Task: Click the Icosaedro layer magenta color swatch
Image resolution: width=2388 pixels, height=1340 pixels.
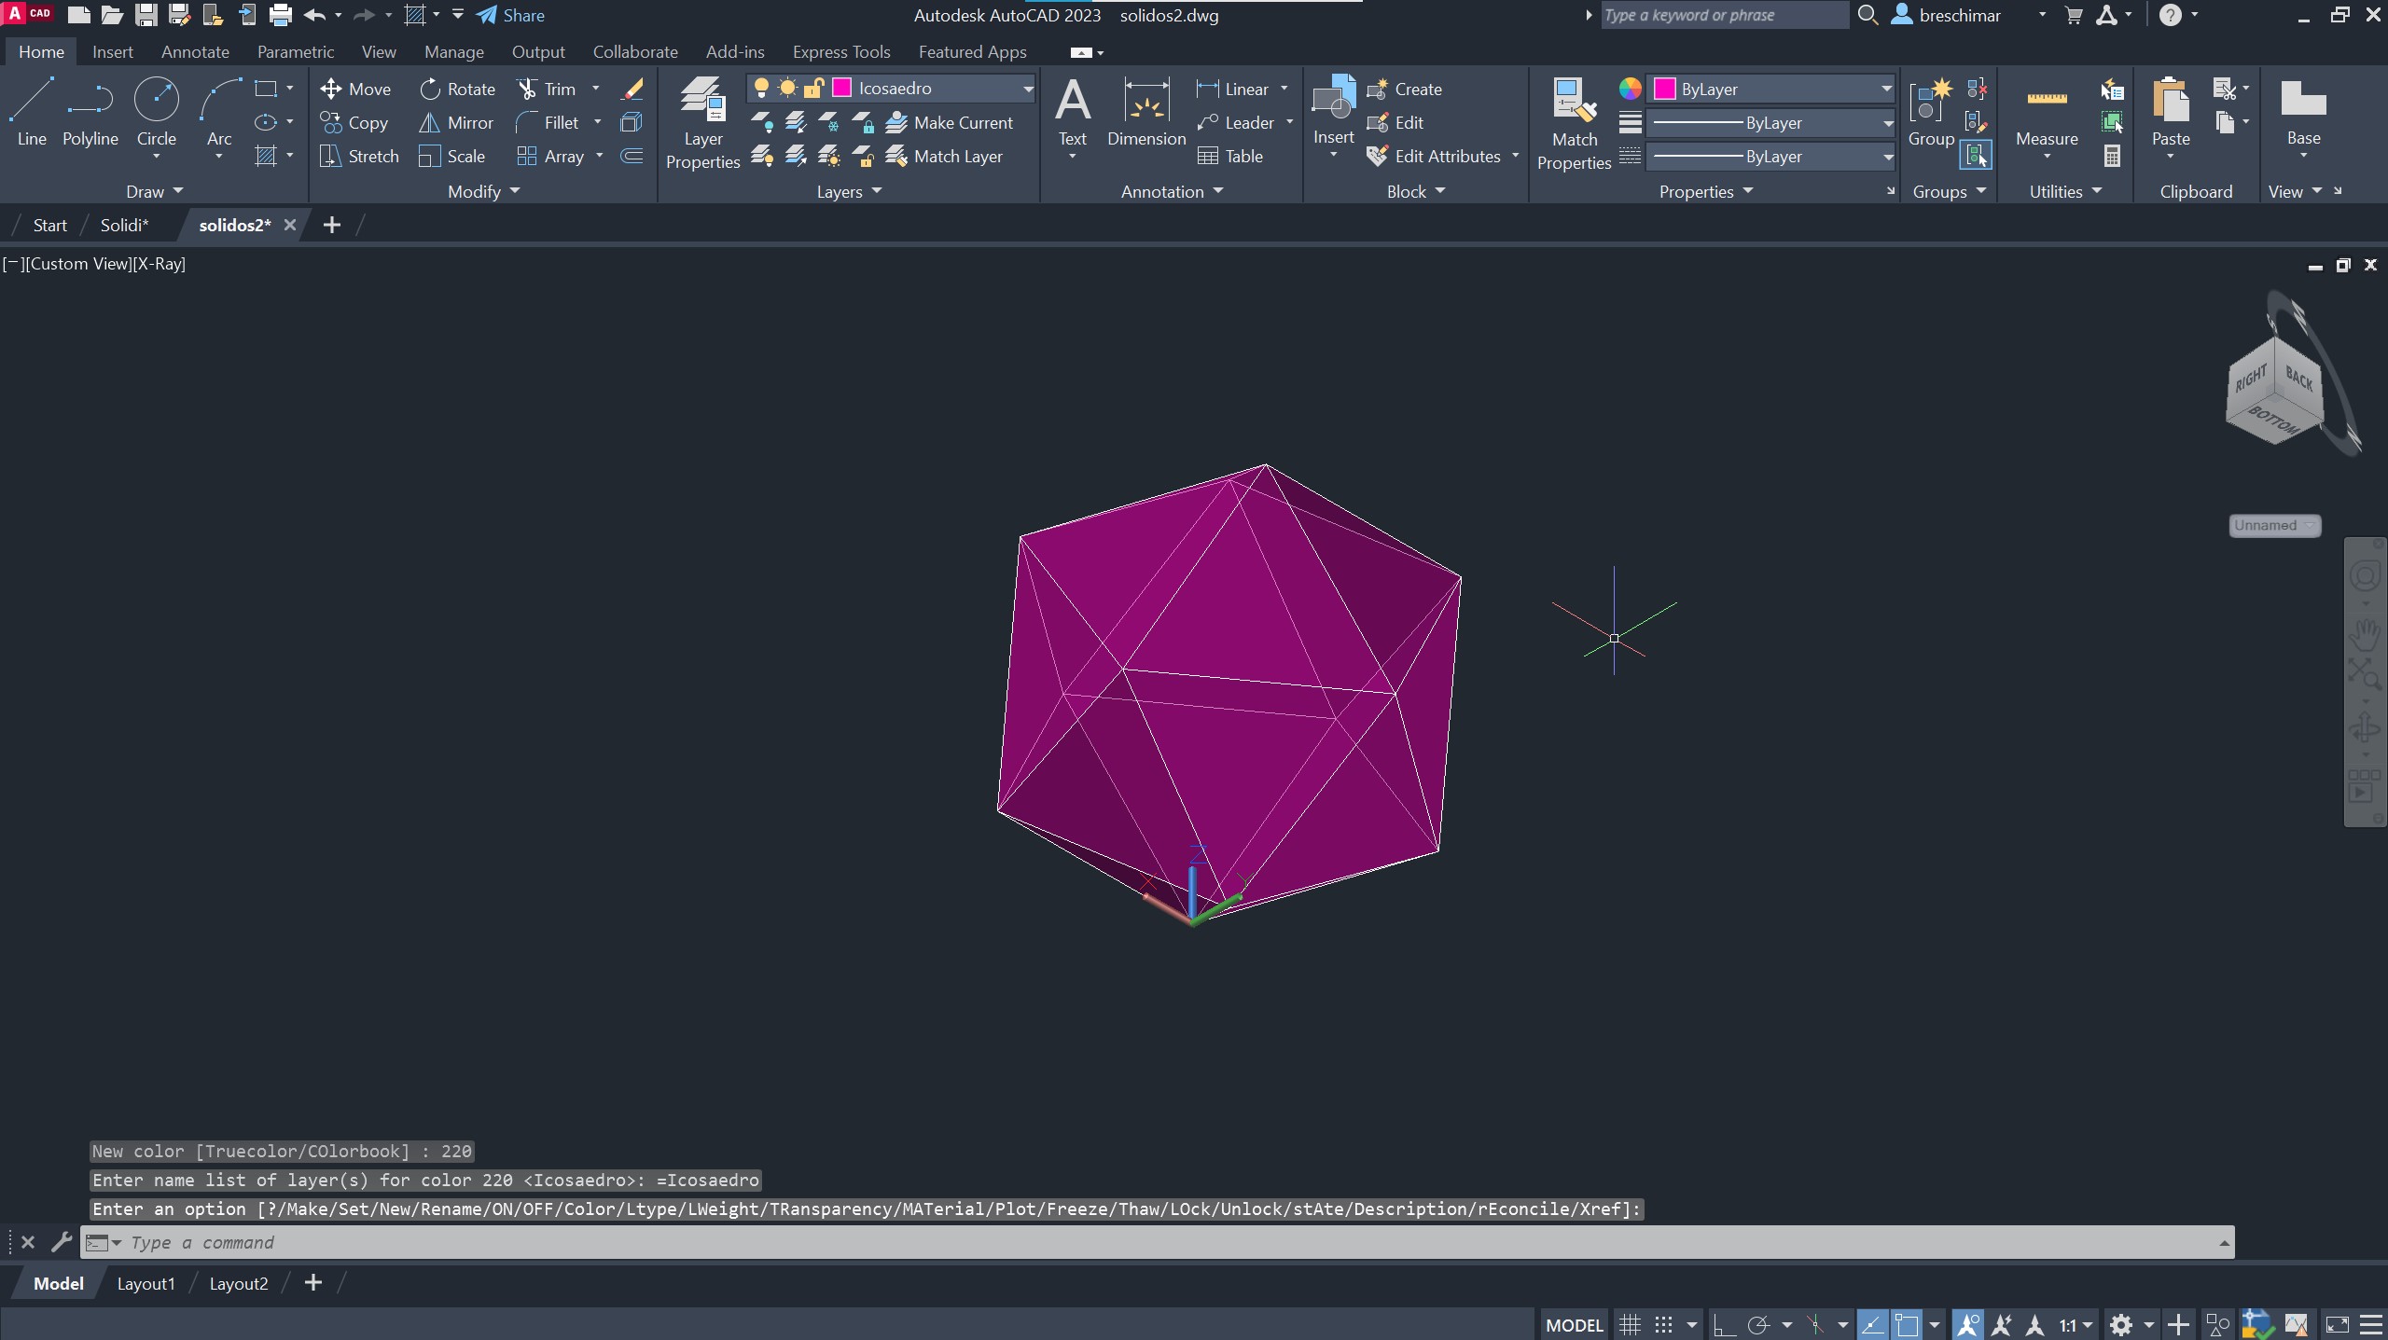Action: 841,88
